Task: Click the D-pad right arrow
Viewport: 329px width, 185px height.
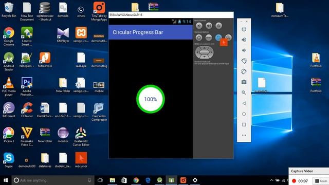Action: pyautogui.click(x=211, y=52)
